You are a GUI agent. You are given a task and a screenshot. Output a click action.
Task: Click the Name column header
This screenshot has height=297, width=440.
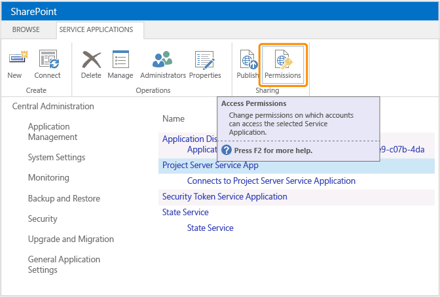tap(174, 118)
